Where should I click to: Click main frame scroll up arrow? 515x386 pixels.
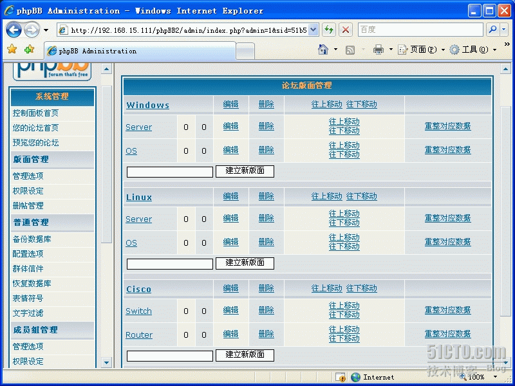tap(505, 69)
